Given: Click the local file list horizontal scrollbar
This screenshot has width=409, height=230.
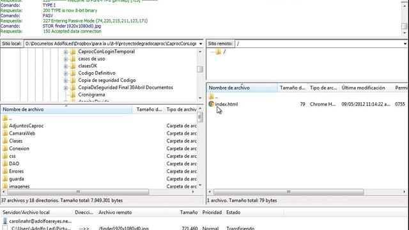Looking at the screenshot, I should (x=78, y=192).
